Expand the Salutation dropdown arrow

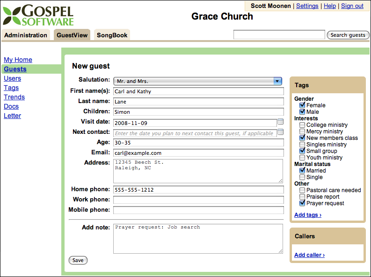(277, 81)
